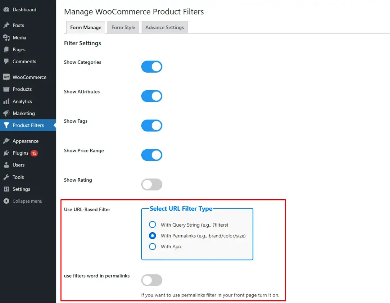The width and height of the screenshot is (390, 303).
Task: Choose the With Ajax radio option
Action: [x=152, y=246]
